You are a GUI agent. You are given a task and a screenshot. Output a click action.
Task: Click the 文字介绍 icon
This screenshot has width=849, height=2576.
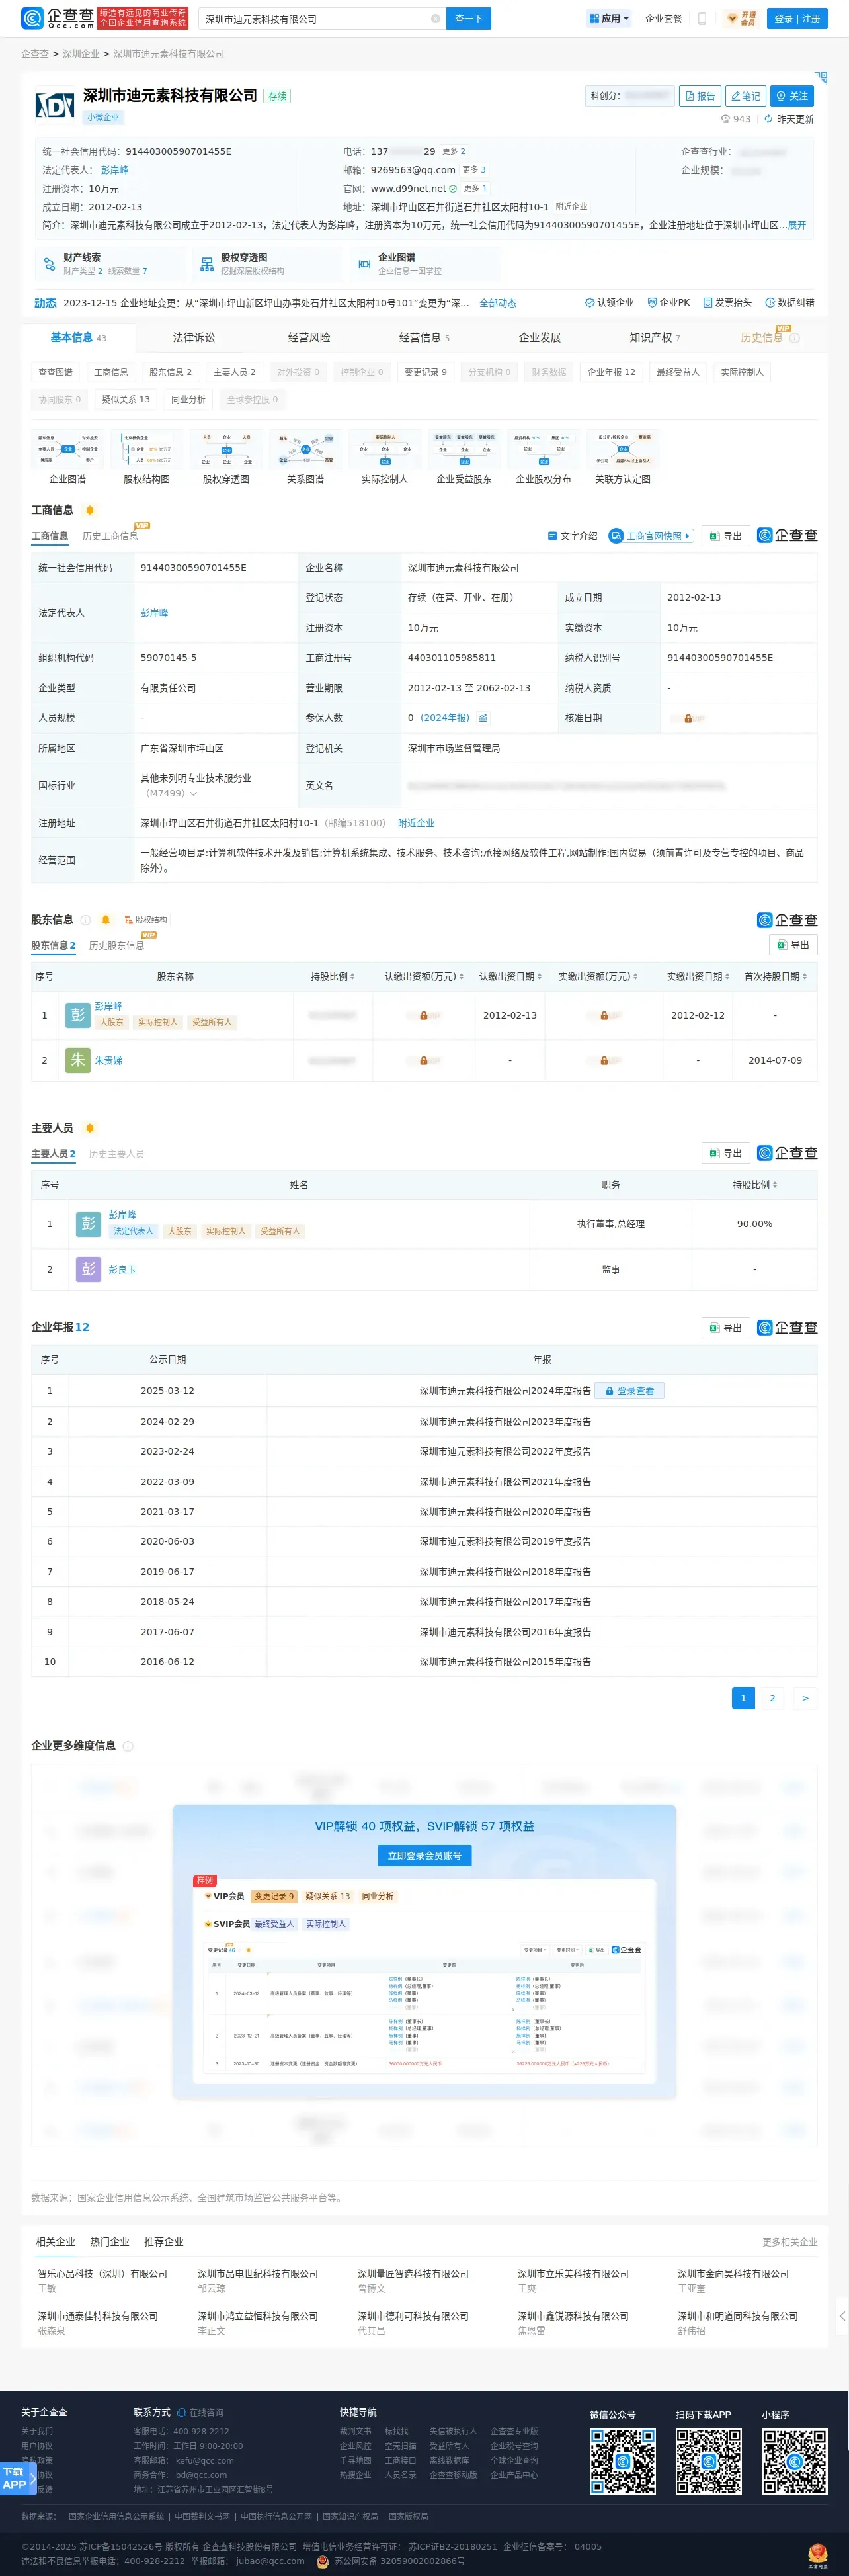(552, 536)
